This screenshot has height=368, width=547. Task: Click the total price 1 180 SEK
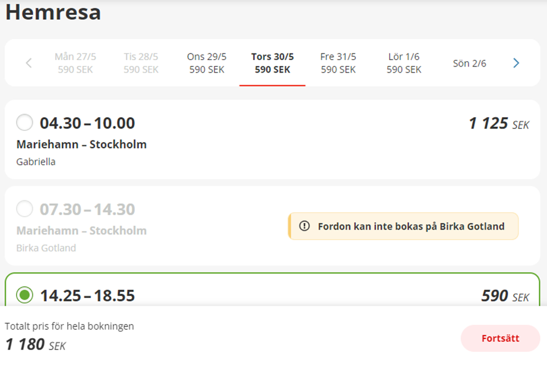click(35, 345)
